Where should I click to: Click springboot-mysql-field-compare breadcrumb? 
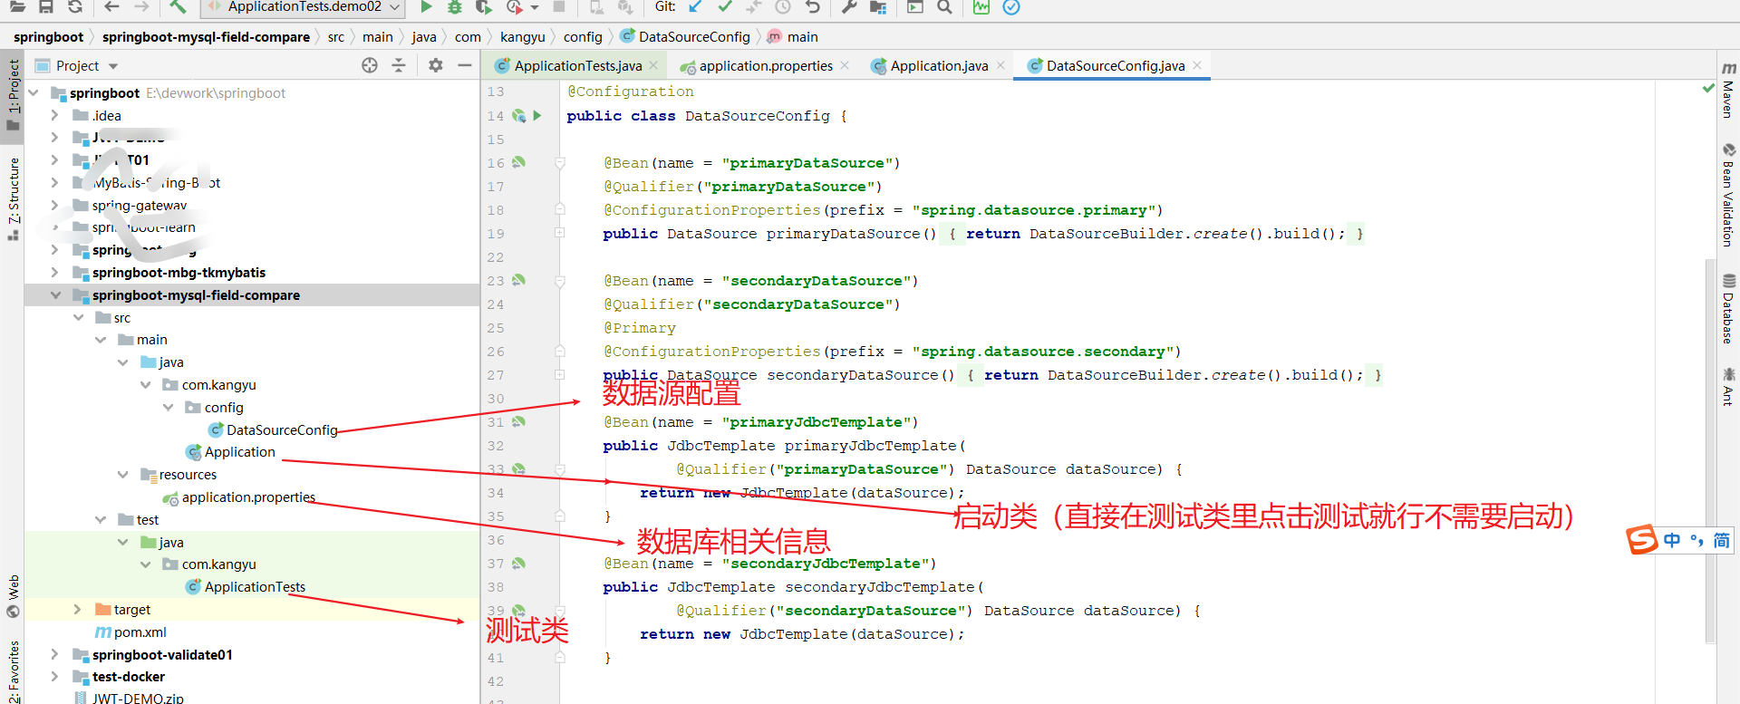pos(206,37)
